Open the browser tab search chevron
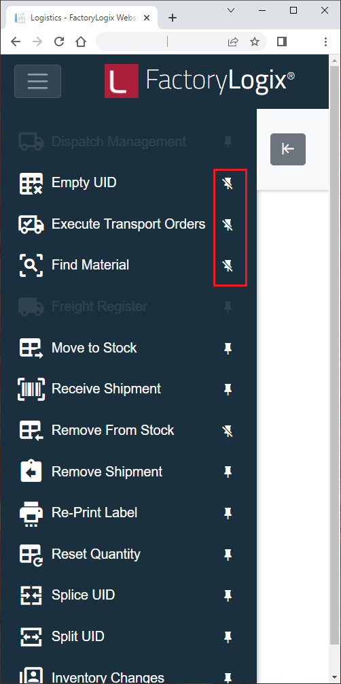This screenshot has height=684, width=341. pyautogui.click(x=231, y=10)
